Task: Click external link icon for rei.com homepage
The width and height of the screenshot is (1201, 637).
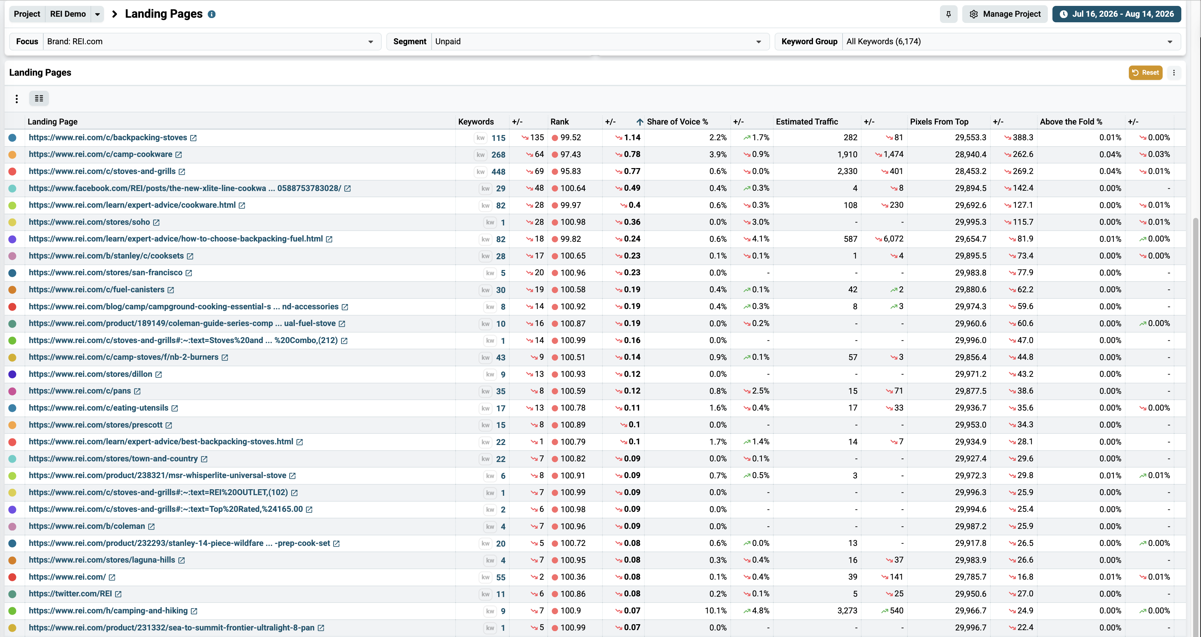Action: 112,577
